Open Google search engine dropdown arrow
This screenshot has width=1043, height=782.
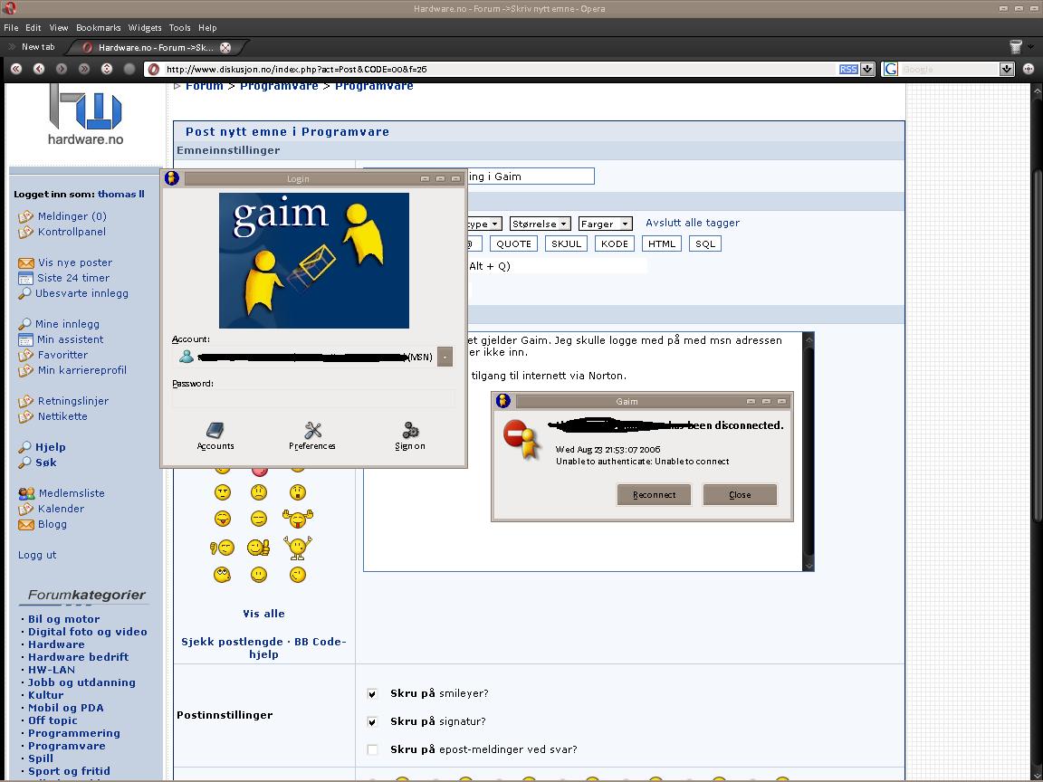click(x=1007, y=69)
